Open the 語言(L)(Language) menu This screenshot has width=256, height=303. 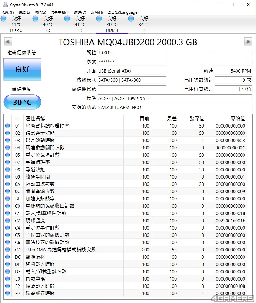point(123,12)
